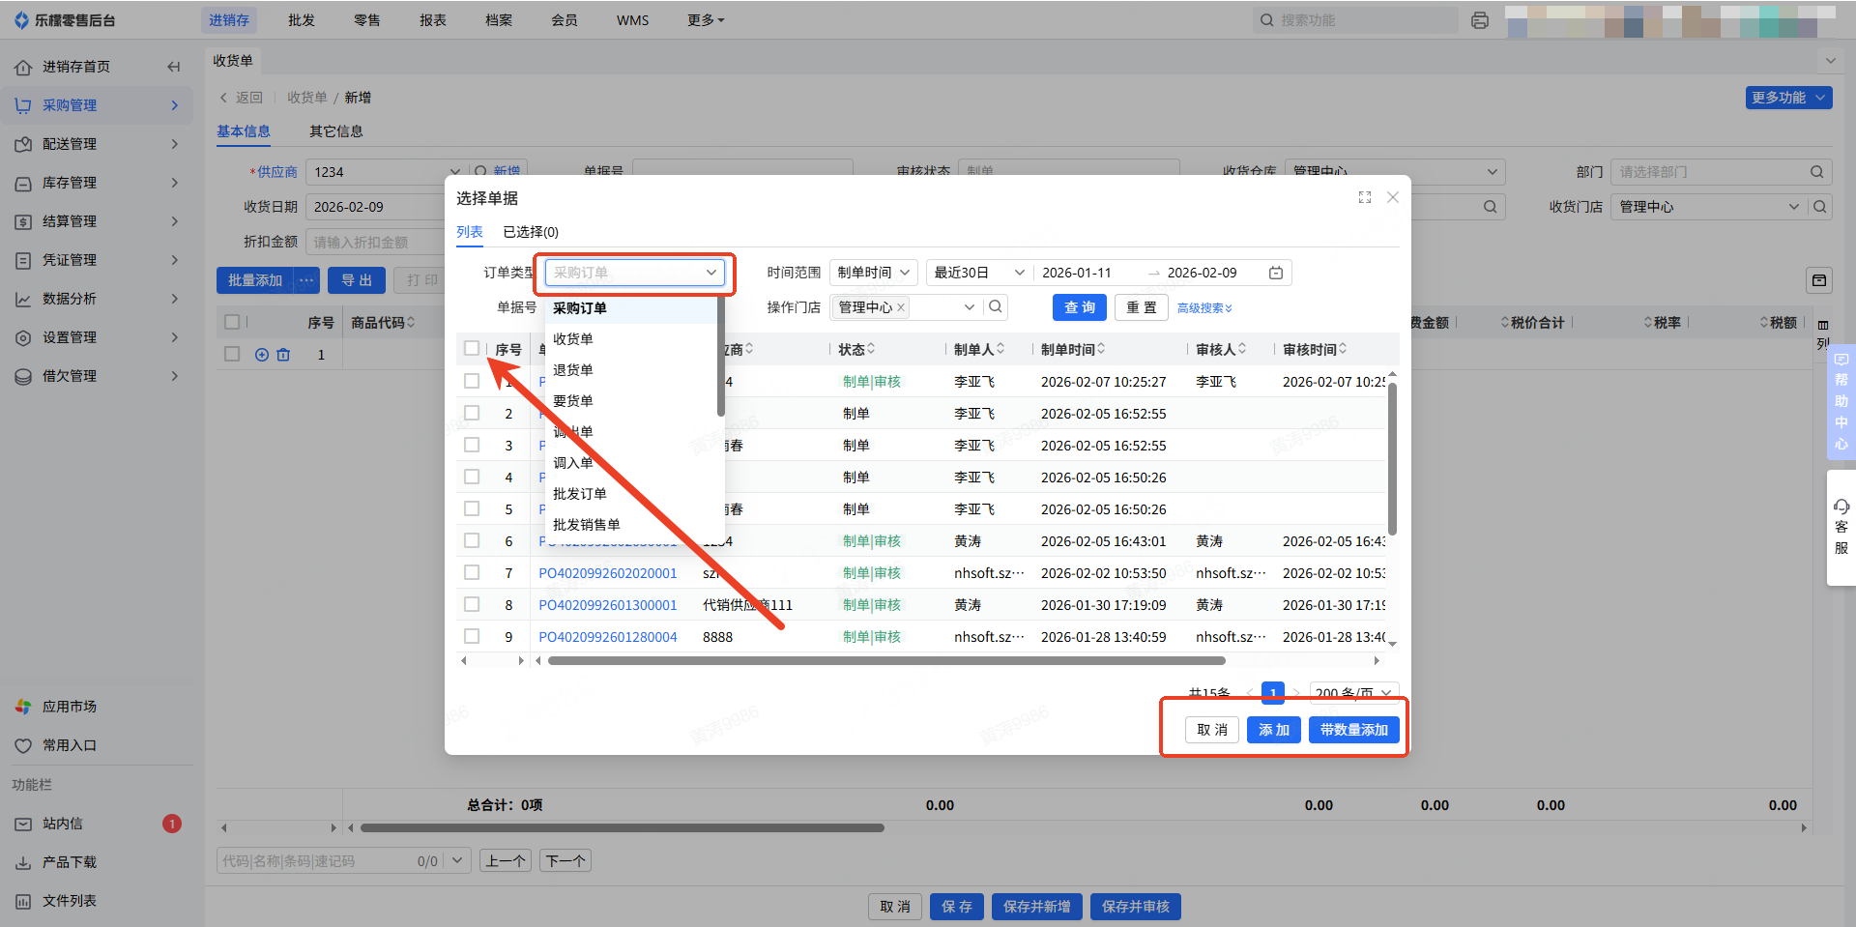Screen dimensions: 1856x927
Task: Check the row 4 checkbox in dialog
Action: click(472, 477)
